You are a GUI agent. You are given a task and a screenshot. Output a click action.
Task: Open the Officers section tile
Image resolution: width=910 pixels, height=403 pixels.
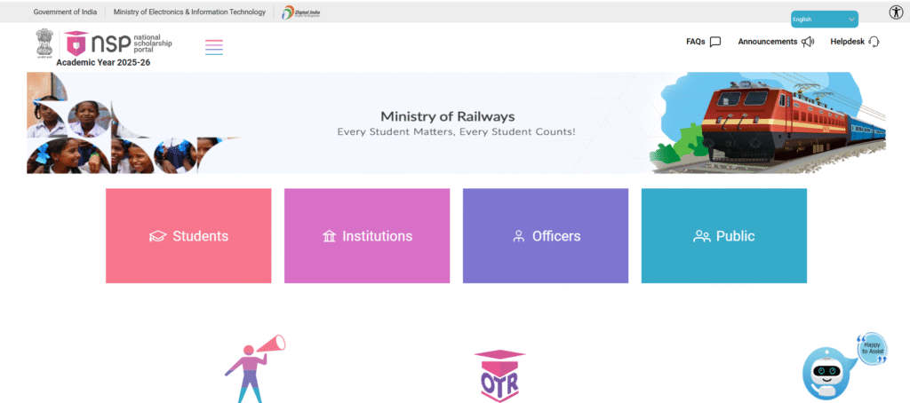(x=546, y=236)
